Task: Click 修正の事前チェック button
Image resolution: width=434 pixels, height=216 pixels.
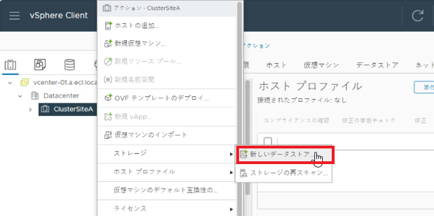Action: click(x=369, y=121)
